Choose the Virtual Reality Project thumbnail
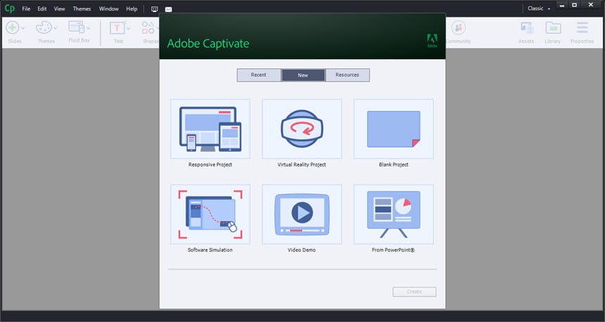605x322 pixels. pyautogui.click(x=302, y=129)
